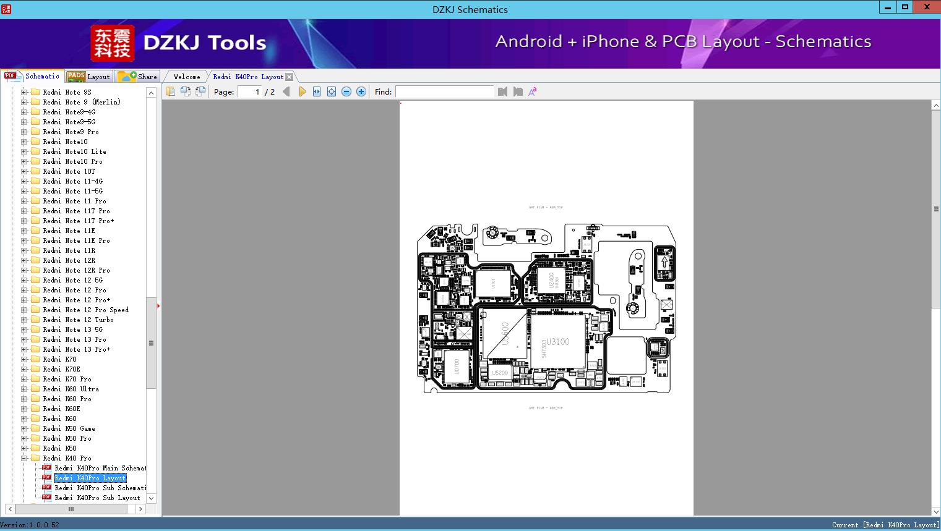Click the copy pages icon in viewer toolbar
Image resolution: width=941 pixels, height=531 pixels.
(170, 91)
